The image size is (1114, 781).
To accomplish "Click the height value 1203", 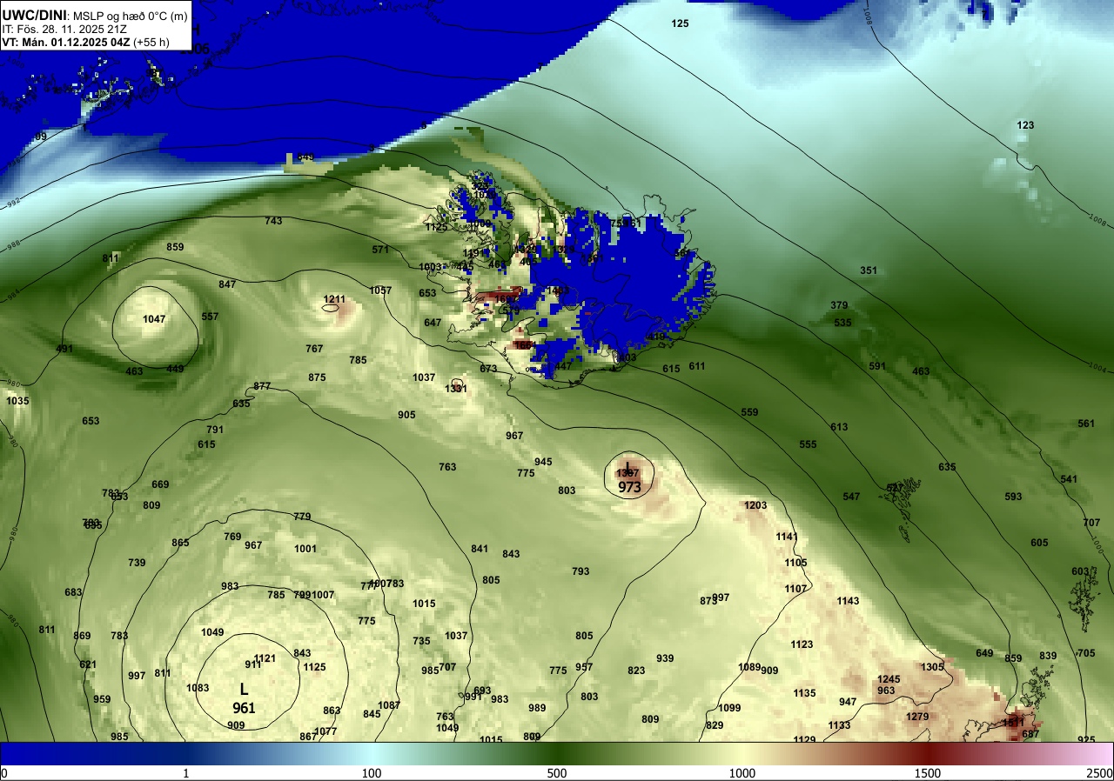I will coord(755,505).
